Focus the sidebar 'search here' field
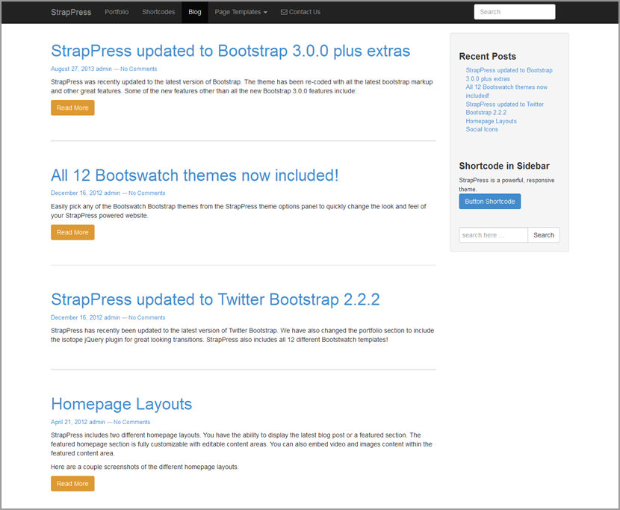620x510 pixels. [493, 234]
